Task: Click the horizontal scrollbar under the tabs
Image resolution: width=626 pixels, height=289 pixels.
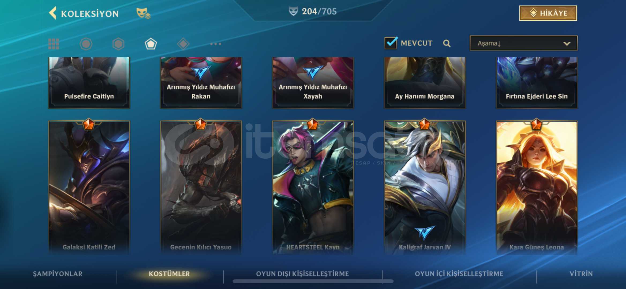Action: tap(313, 281)
